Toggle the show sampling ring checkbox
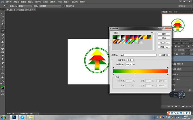 tap(65, 6)
